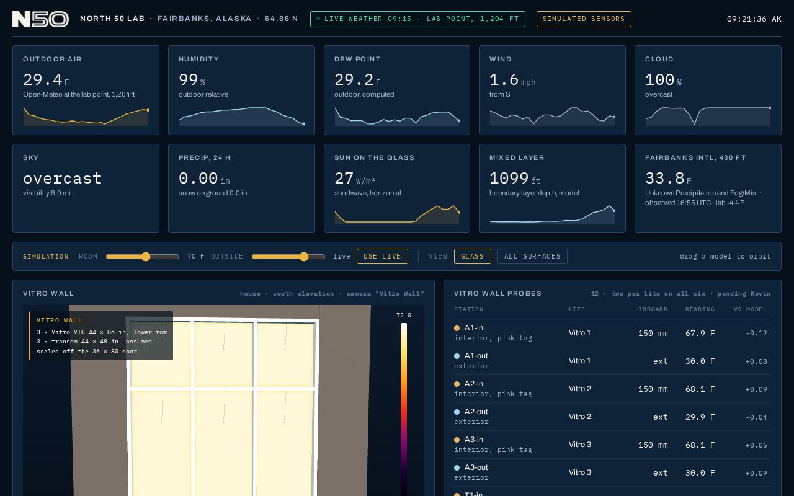Adjust the ROOM temperature slider
This screenshot has height=496, width=794.
click(143, 257)
